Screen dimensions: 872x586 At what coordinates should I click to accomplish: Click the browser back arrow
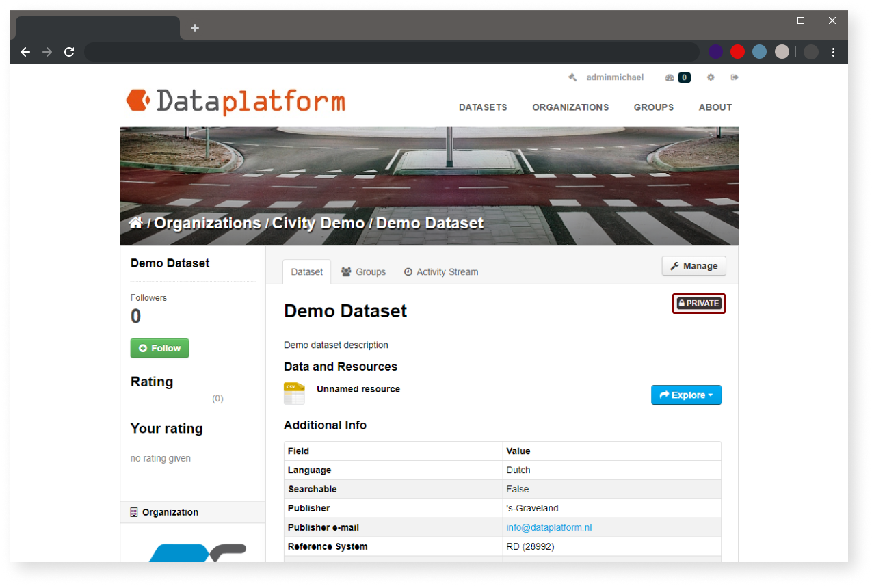[25, 52]
